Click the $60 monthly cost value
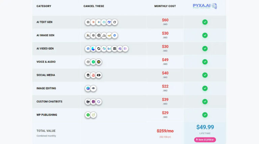This screenshot has height=144, width=259. (x=165, y=20)
